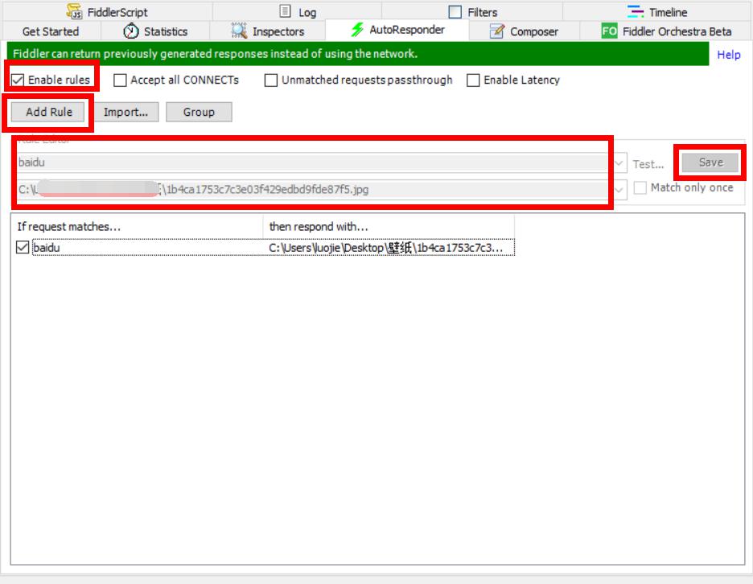Click the Log tab icon
The image size is (753, 584).
pos(285,12)
